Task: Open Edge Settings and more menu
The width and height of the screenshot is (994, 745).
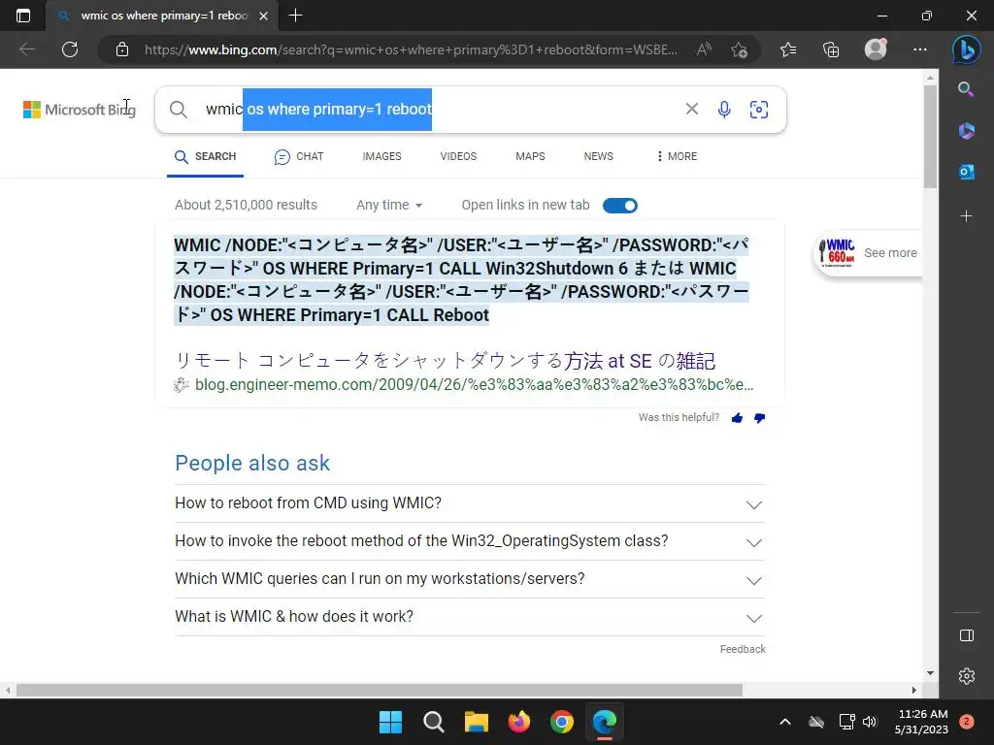Action: [x=920, y=49]
